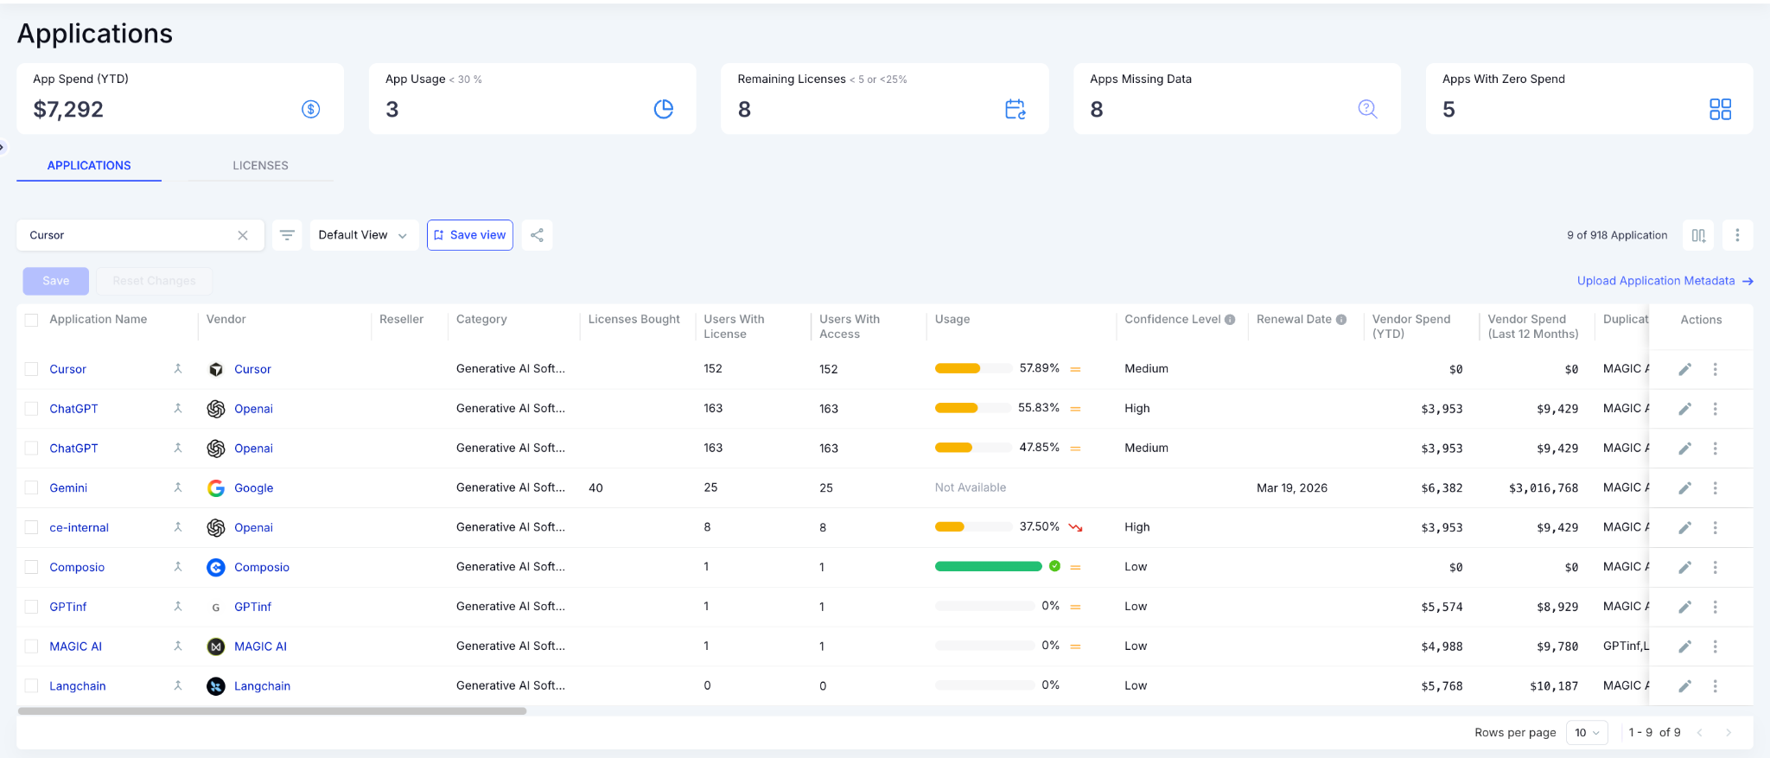1770x758 pixels.
Task: Open the filter options icon
Action: point(287,235)
